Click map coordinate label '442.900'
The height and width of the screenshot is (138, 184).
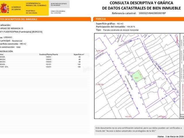(x=128, y=117)
